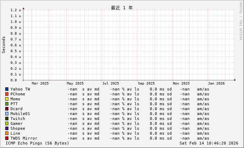Click the Shopee purple legend swatch
244x148 pixels.
[7, 128]
